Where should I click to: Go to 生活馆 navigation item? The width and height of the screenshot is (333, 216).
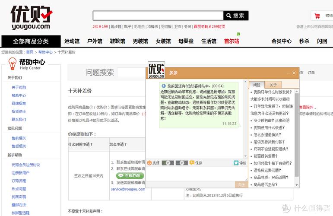coord(209,41)
